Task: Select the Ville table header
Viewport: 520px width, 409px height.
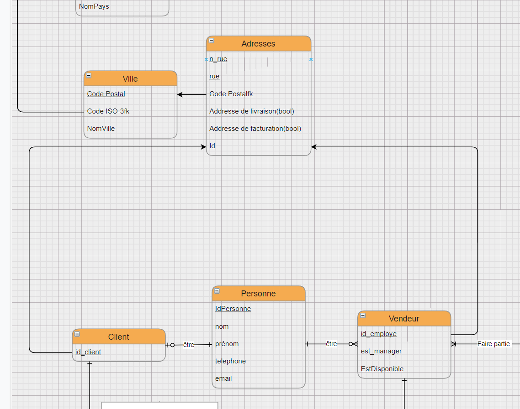Action: point(130,79)
